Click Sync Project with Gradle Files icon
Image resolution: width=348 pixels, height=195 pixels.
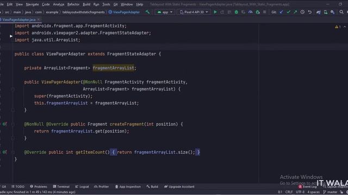coord(319,12)
